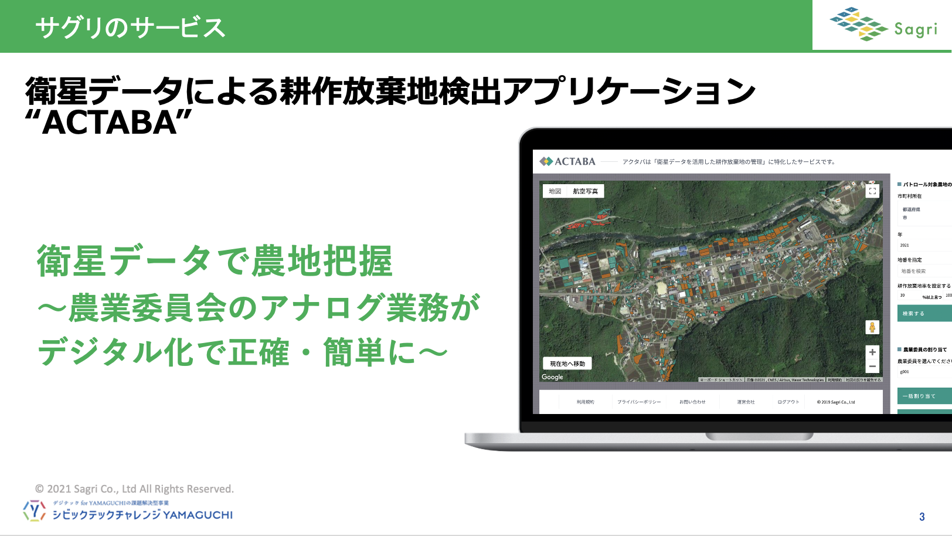
Task: Zoom in on the map
Action: [872, 352]
